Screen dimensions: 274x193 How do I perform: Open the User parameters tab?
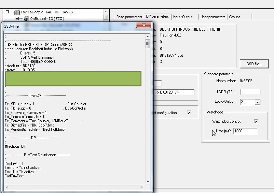click(213, 17)
